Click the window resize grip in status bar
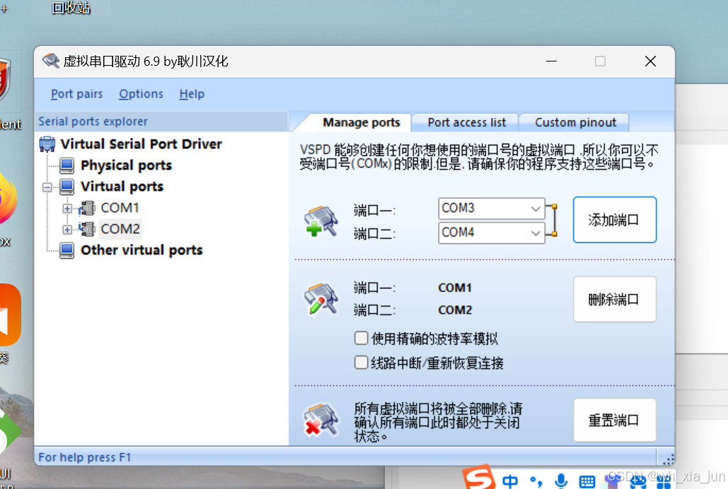The image size is (728, 489). tap(668, 459)
